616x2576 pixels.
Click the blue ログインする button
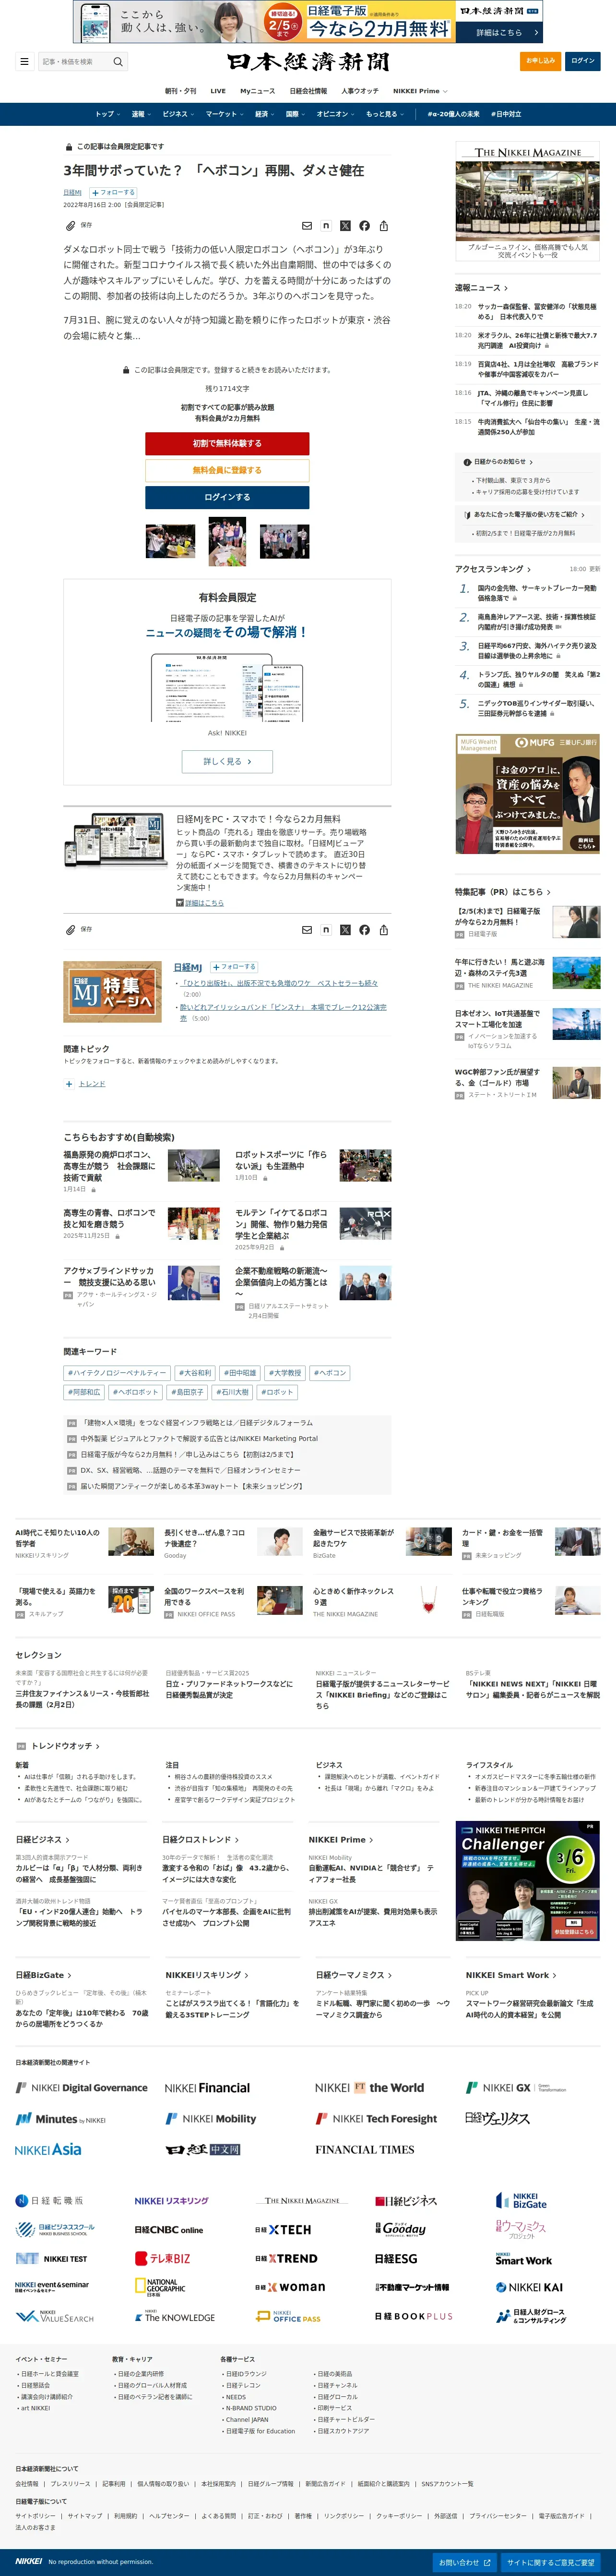click(x=226, y=497)
